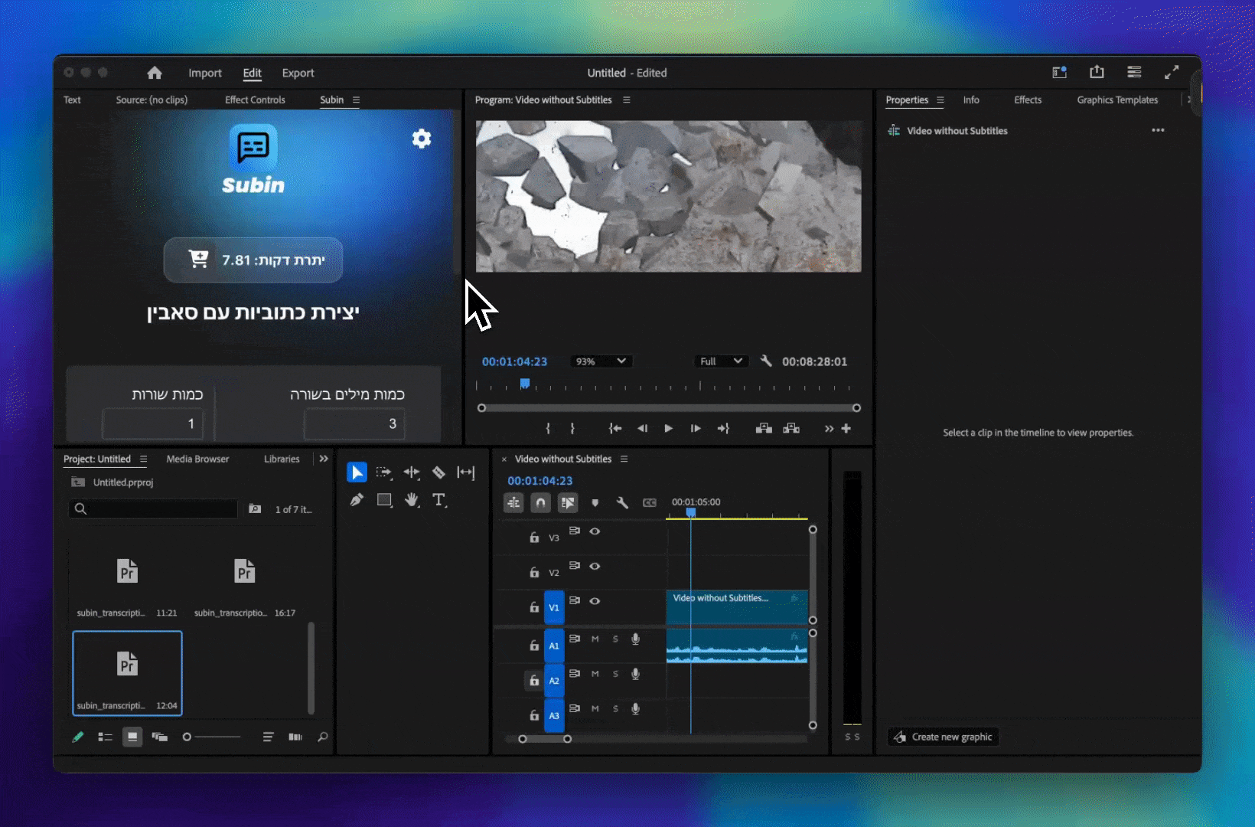1255x827 pixels.
Task: Click the Project panel search field
Action: (x=155, y=509)
